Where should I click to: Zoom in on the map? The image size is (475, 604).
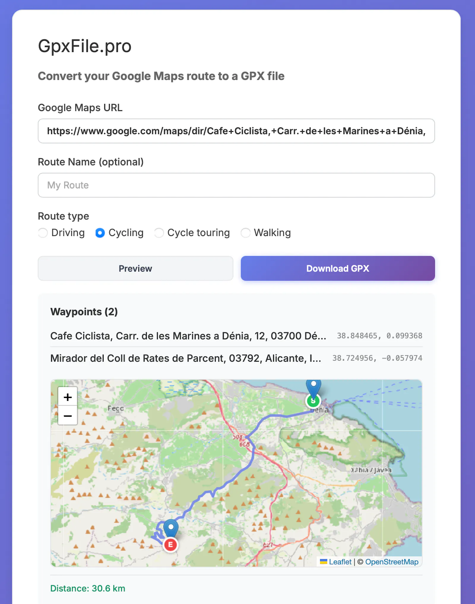coord(68,397)
